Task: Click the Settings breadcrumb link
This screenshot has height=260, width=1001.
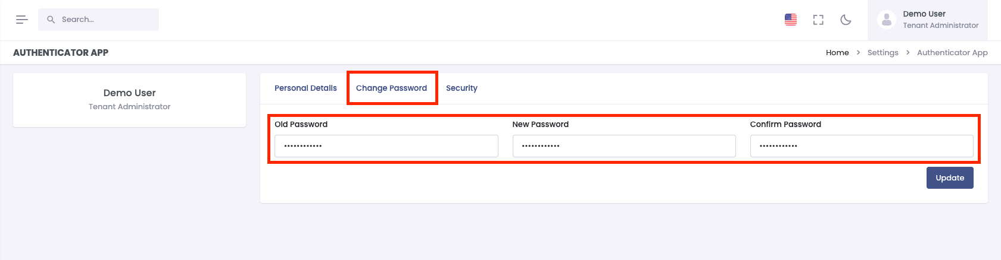Action: click(x=882, y=53)
